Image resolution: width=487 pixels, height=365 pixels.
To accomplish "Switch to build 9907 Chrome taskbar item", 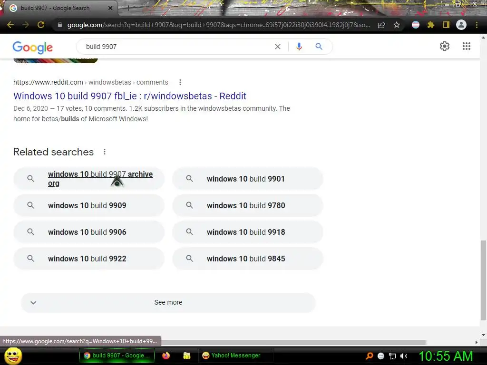I will (117, 355).
